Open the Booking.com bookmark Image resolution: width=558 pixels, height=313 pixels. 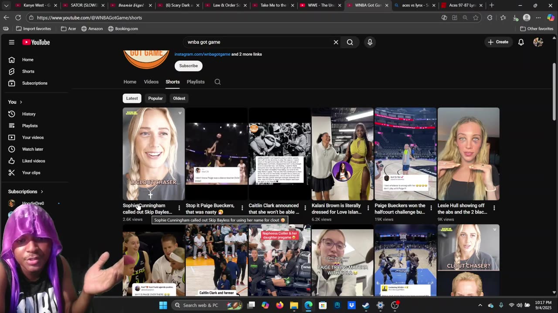pyautogui.click(x=123, y=29)
